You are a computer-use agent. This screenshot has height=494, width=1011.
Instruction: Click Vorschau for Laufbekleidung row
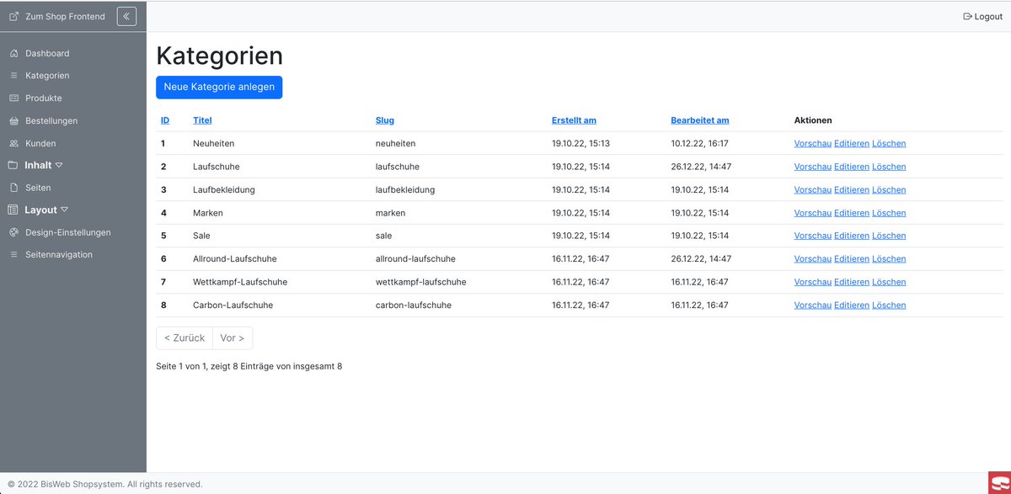(813, 189)
